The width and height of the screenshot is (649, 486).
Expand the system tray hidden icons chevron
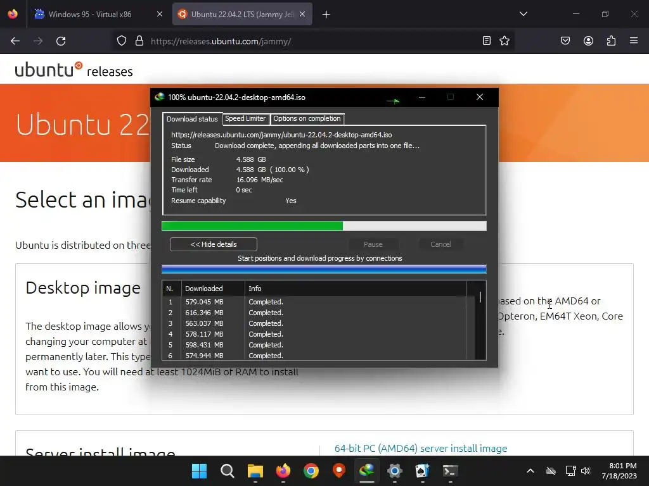[x=530, y=471]
